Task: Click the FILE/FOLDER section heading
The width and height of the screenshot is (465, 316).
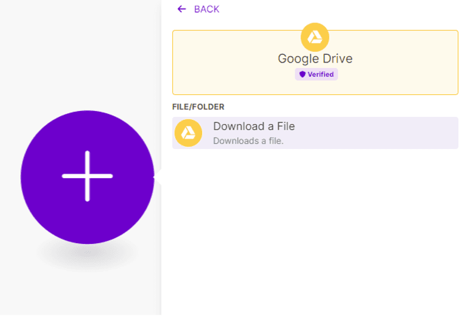Action: pyautogui.click(x=198, y=107)
